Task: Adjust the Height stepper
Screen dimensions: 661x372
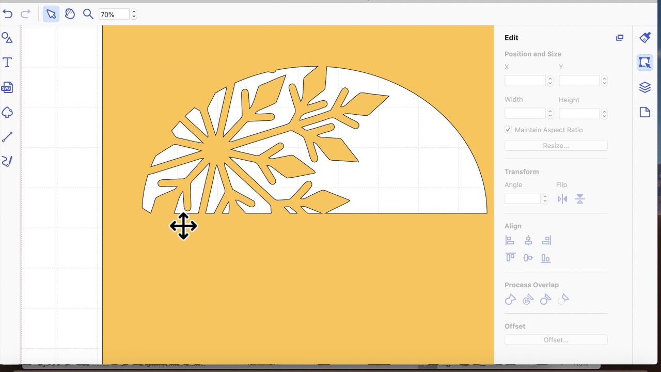Action: tap(604, 114)
